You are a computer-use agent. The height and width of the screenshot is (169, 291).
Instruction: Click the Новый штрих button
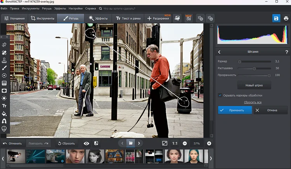[254, 85]
